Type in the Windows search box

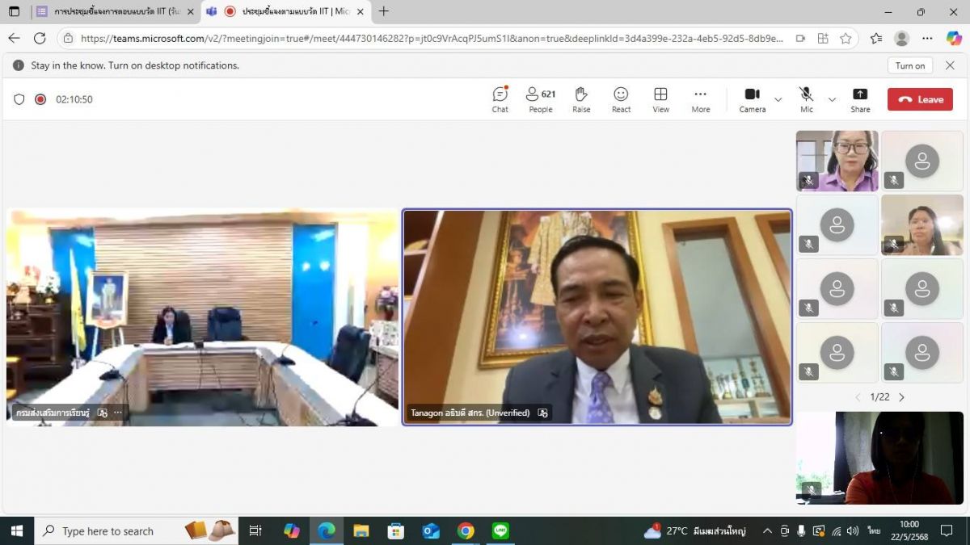click(x=108, y=530)
